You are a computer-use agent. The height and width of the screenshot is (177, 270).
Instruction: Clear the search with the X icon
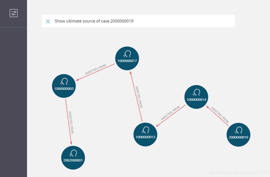[48, 21]
